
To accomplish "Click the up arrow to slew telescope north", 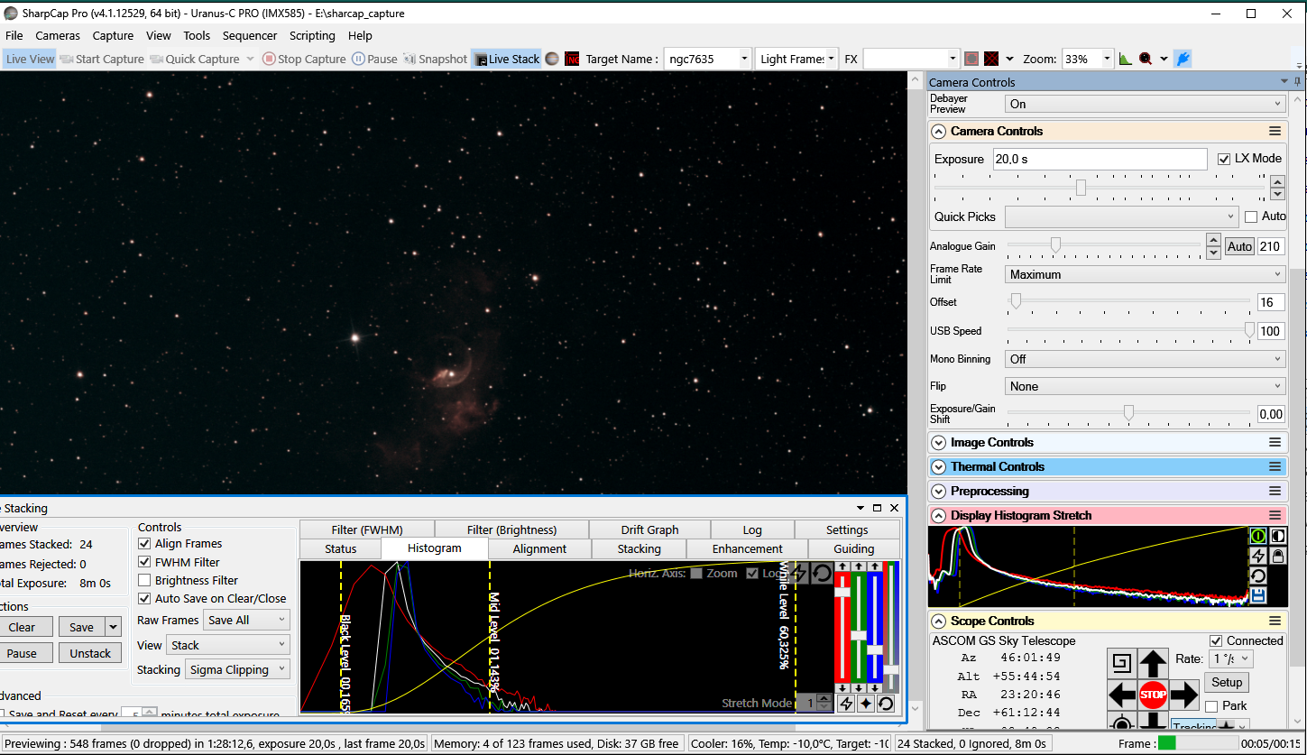I will tap(1153, 664).
